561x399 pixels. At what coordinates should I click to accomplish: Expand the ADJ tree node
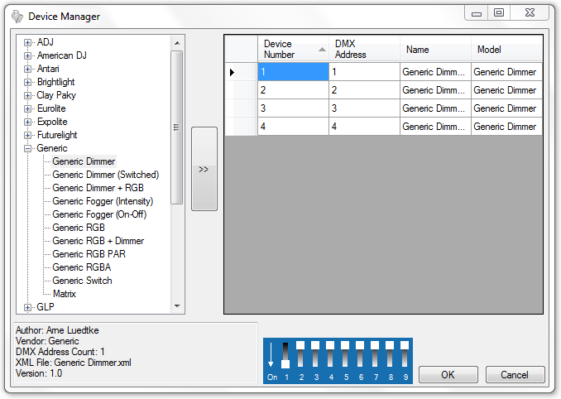point(28,42)
